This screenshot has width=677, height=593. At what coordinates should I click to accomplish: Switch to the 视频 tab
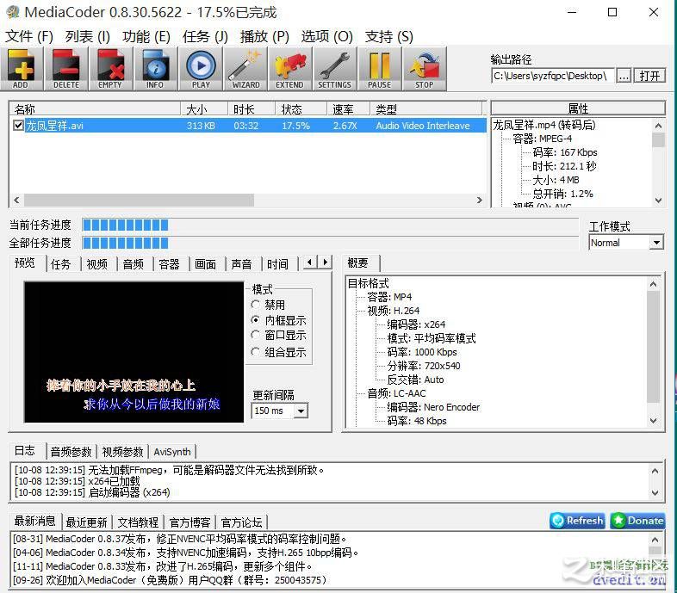96,264
